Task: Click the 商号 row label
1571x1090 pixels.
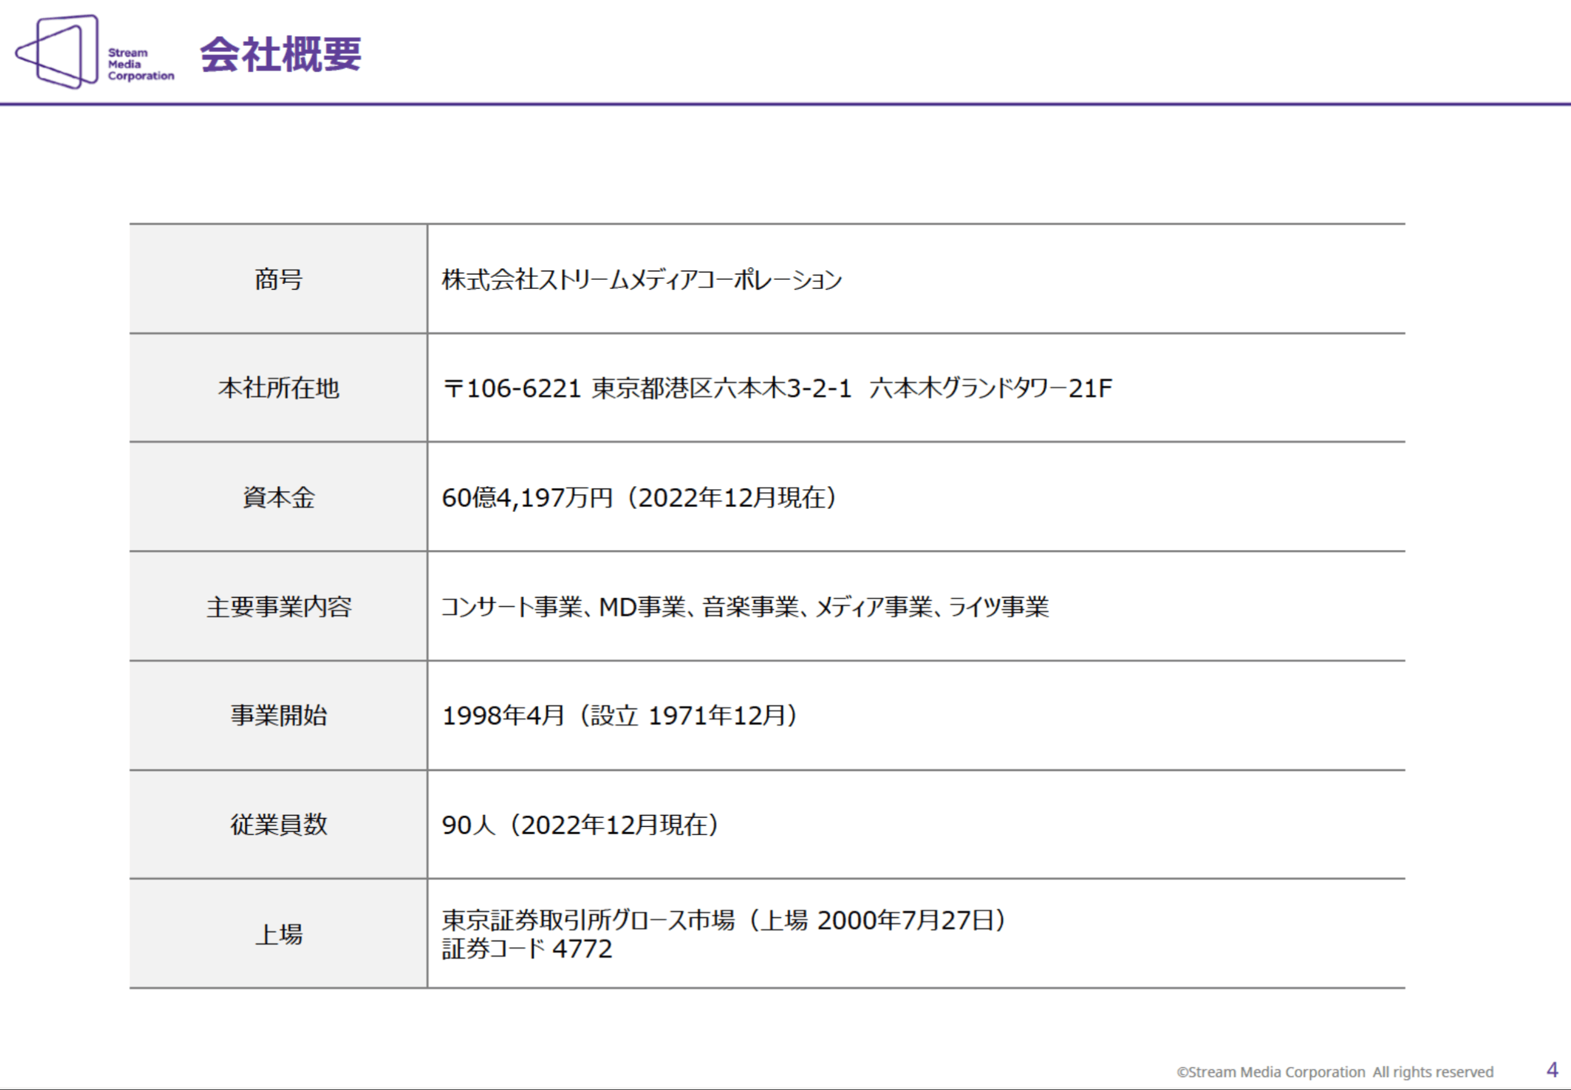Action: tap(279, 279)
